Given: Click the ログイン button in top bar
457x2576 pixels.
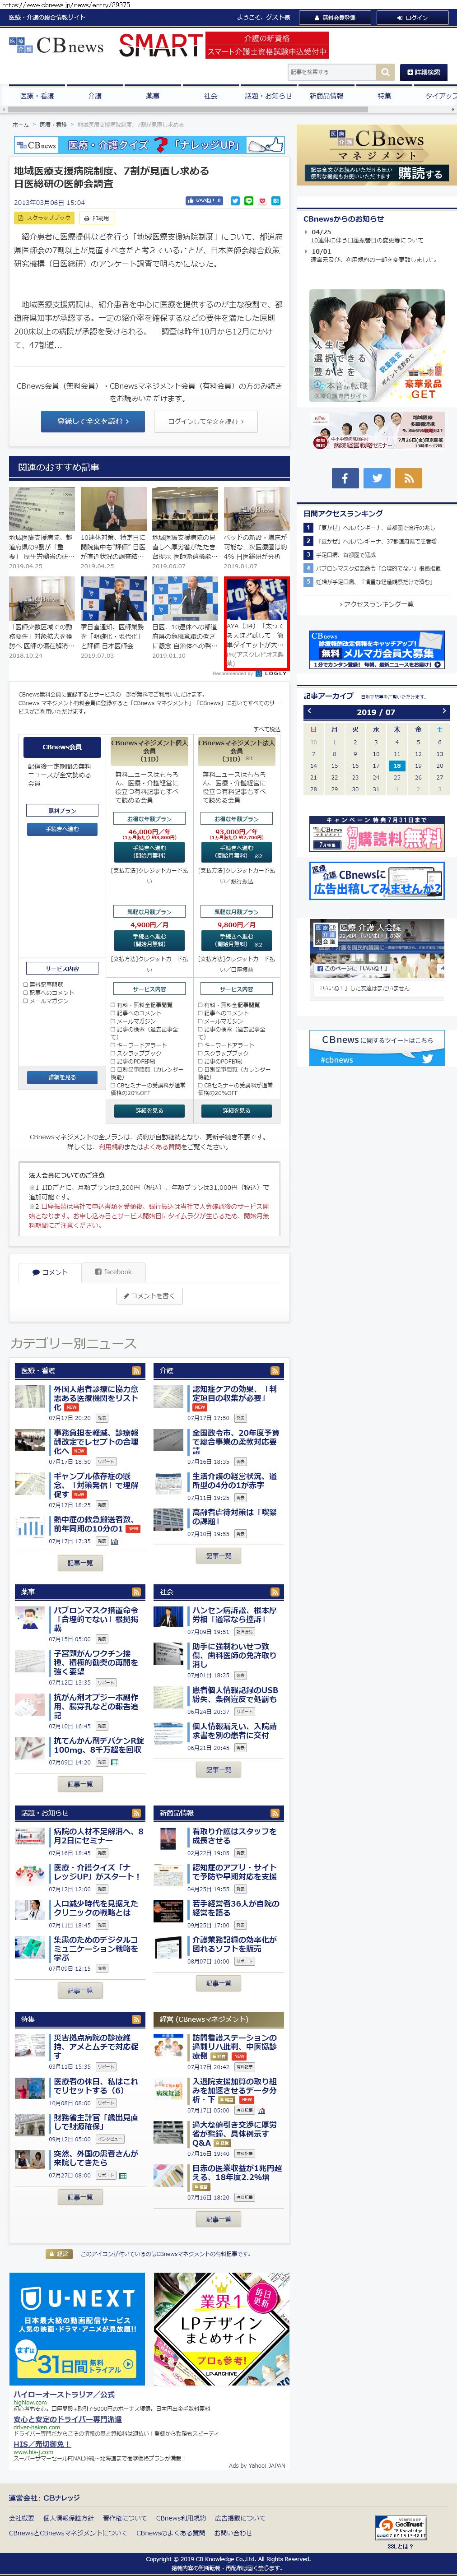Looking at the screenshot, I should pos(412,17).
